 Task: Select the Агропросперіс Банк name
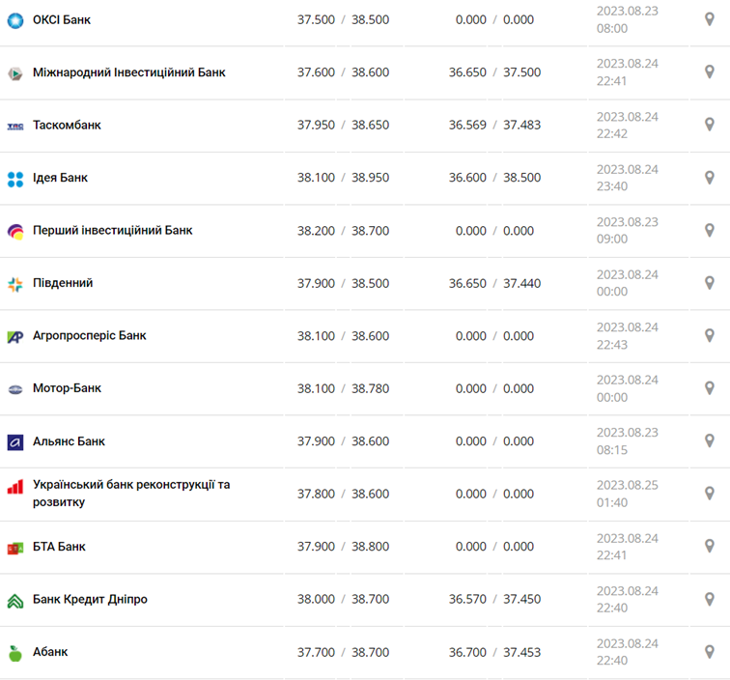tap(90, 336)
